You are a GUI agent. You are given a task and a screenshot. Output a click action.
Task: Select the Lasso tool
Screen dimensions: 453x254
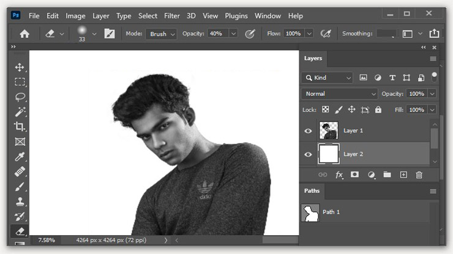point(20,97)
